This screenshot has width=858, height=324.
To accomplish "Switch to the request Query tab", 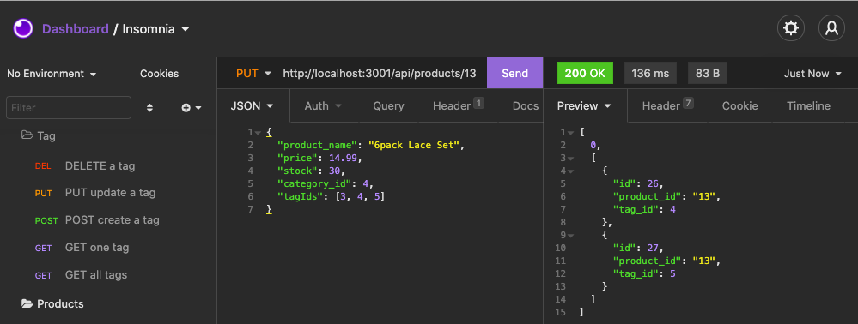I will (388, 106).
